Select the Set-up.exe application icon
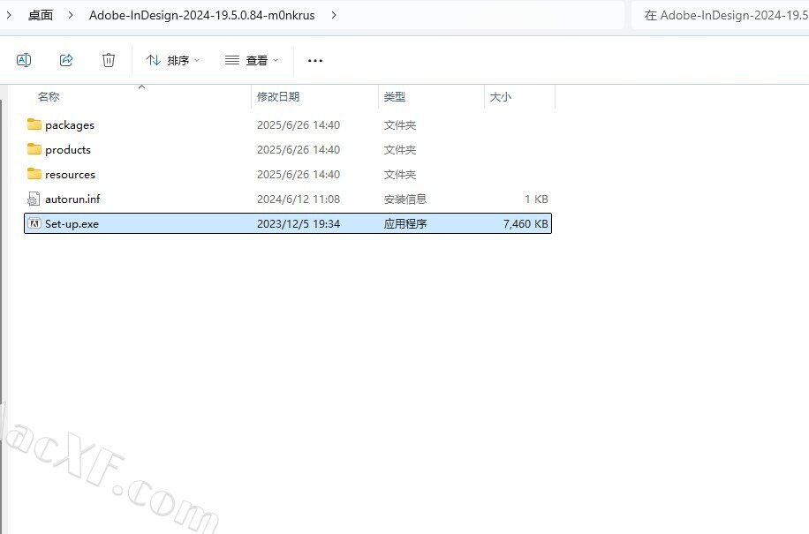The height and width of the screenshot is (534, 809). point(34,223)
